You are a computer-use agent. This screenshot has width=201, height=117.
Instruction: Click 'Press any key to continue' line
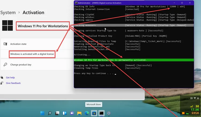coord(94,73)
